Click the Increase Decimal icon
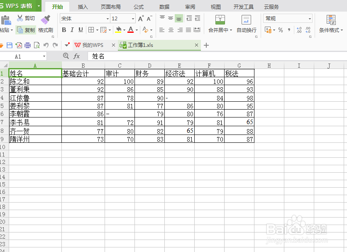This screenshot has width=347, height=252. coord(299,30)
